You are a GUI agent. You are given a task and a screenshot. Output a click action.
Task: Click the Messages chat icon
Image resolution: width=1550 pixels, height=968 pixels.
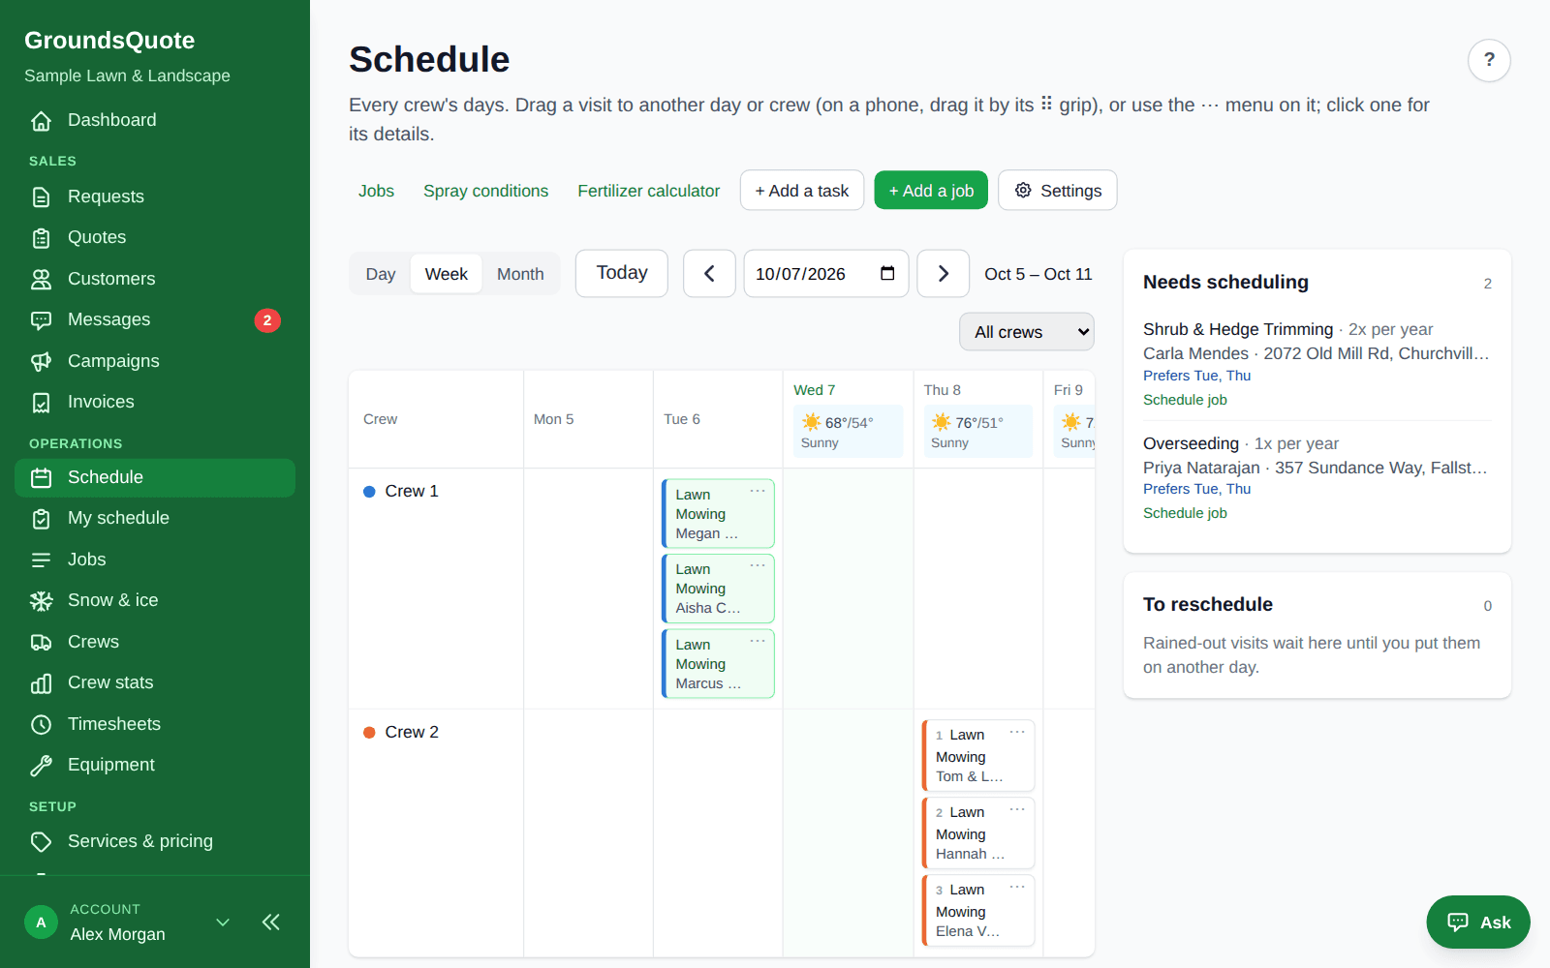[x=41, y=320]
